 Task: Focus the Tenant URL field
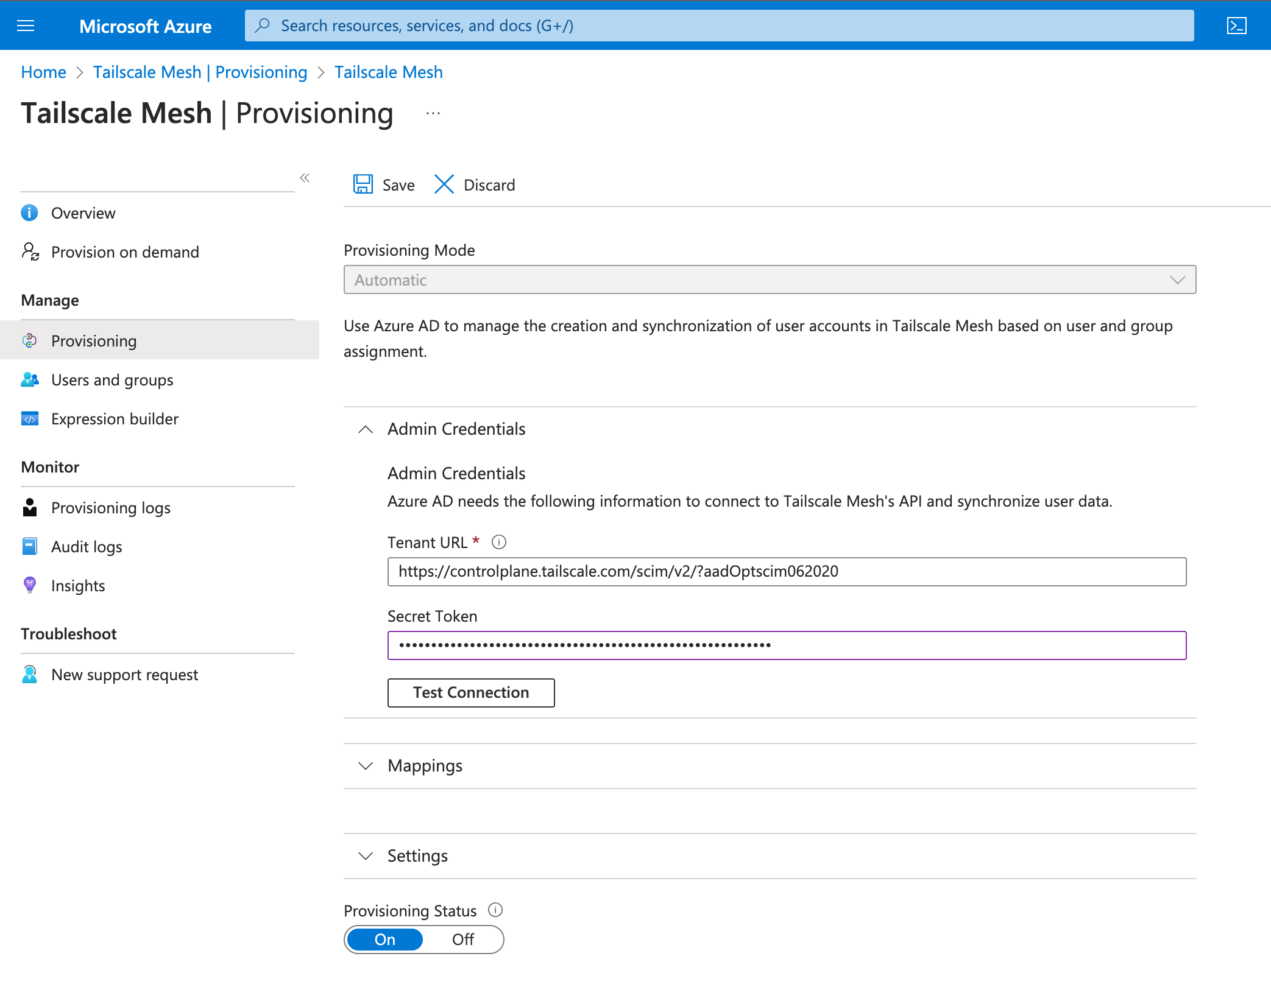[x=787, y=571]
